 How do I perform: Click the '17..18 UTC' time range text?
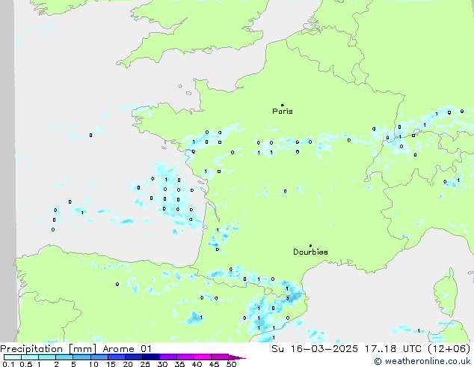pyautogui.click(x=393, y=349)
